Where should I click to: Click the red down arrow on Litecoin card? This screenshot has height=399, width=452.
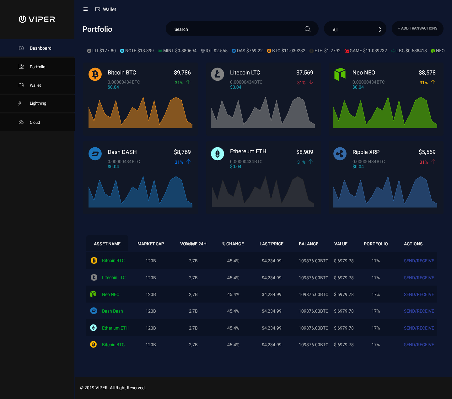311,82
